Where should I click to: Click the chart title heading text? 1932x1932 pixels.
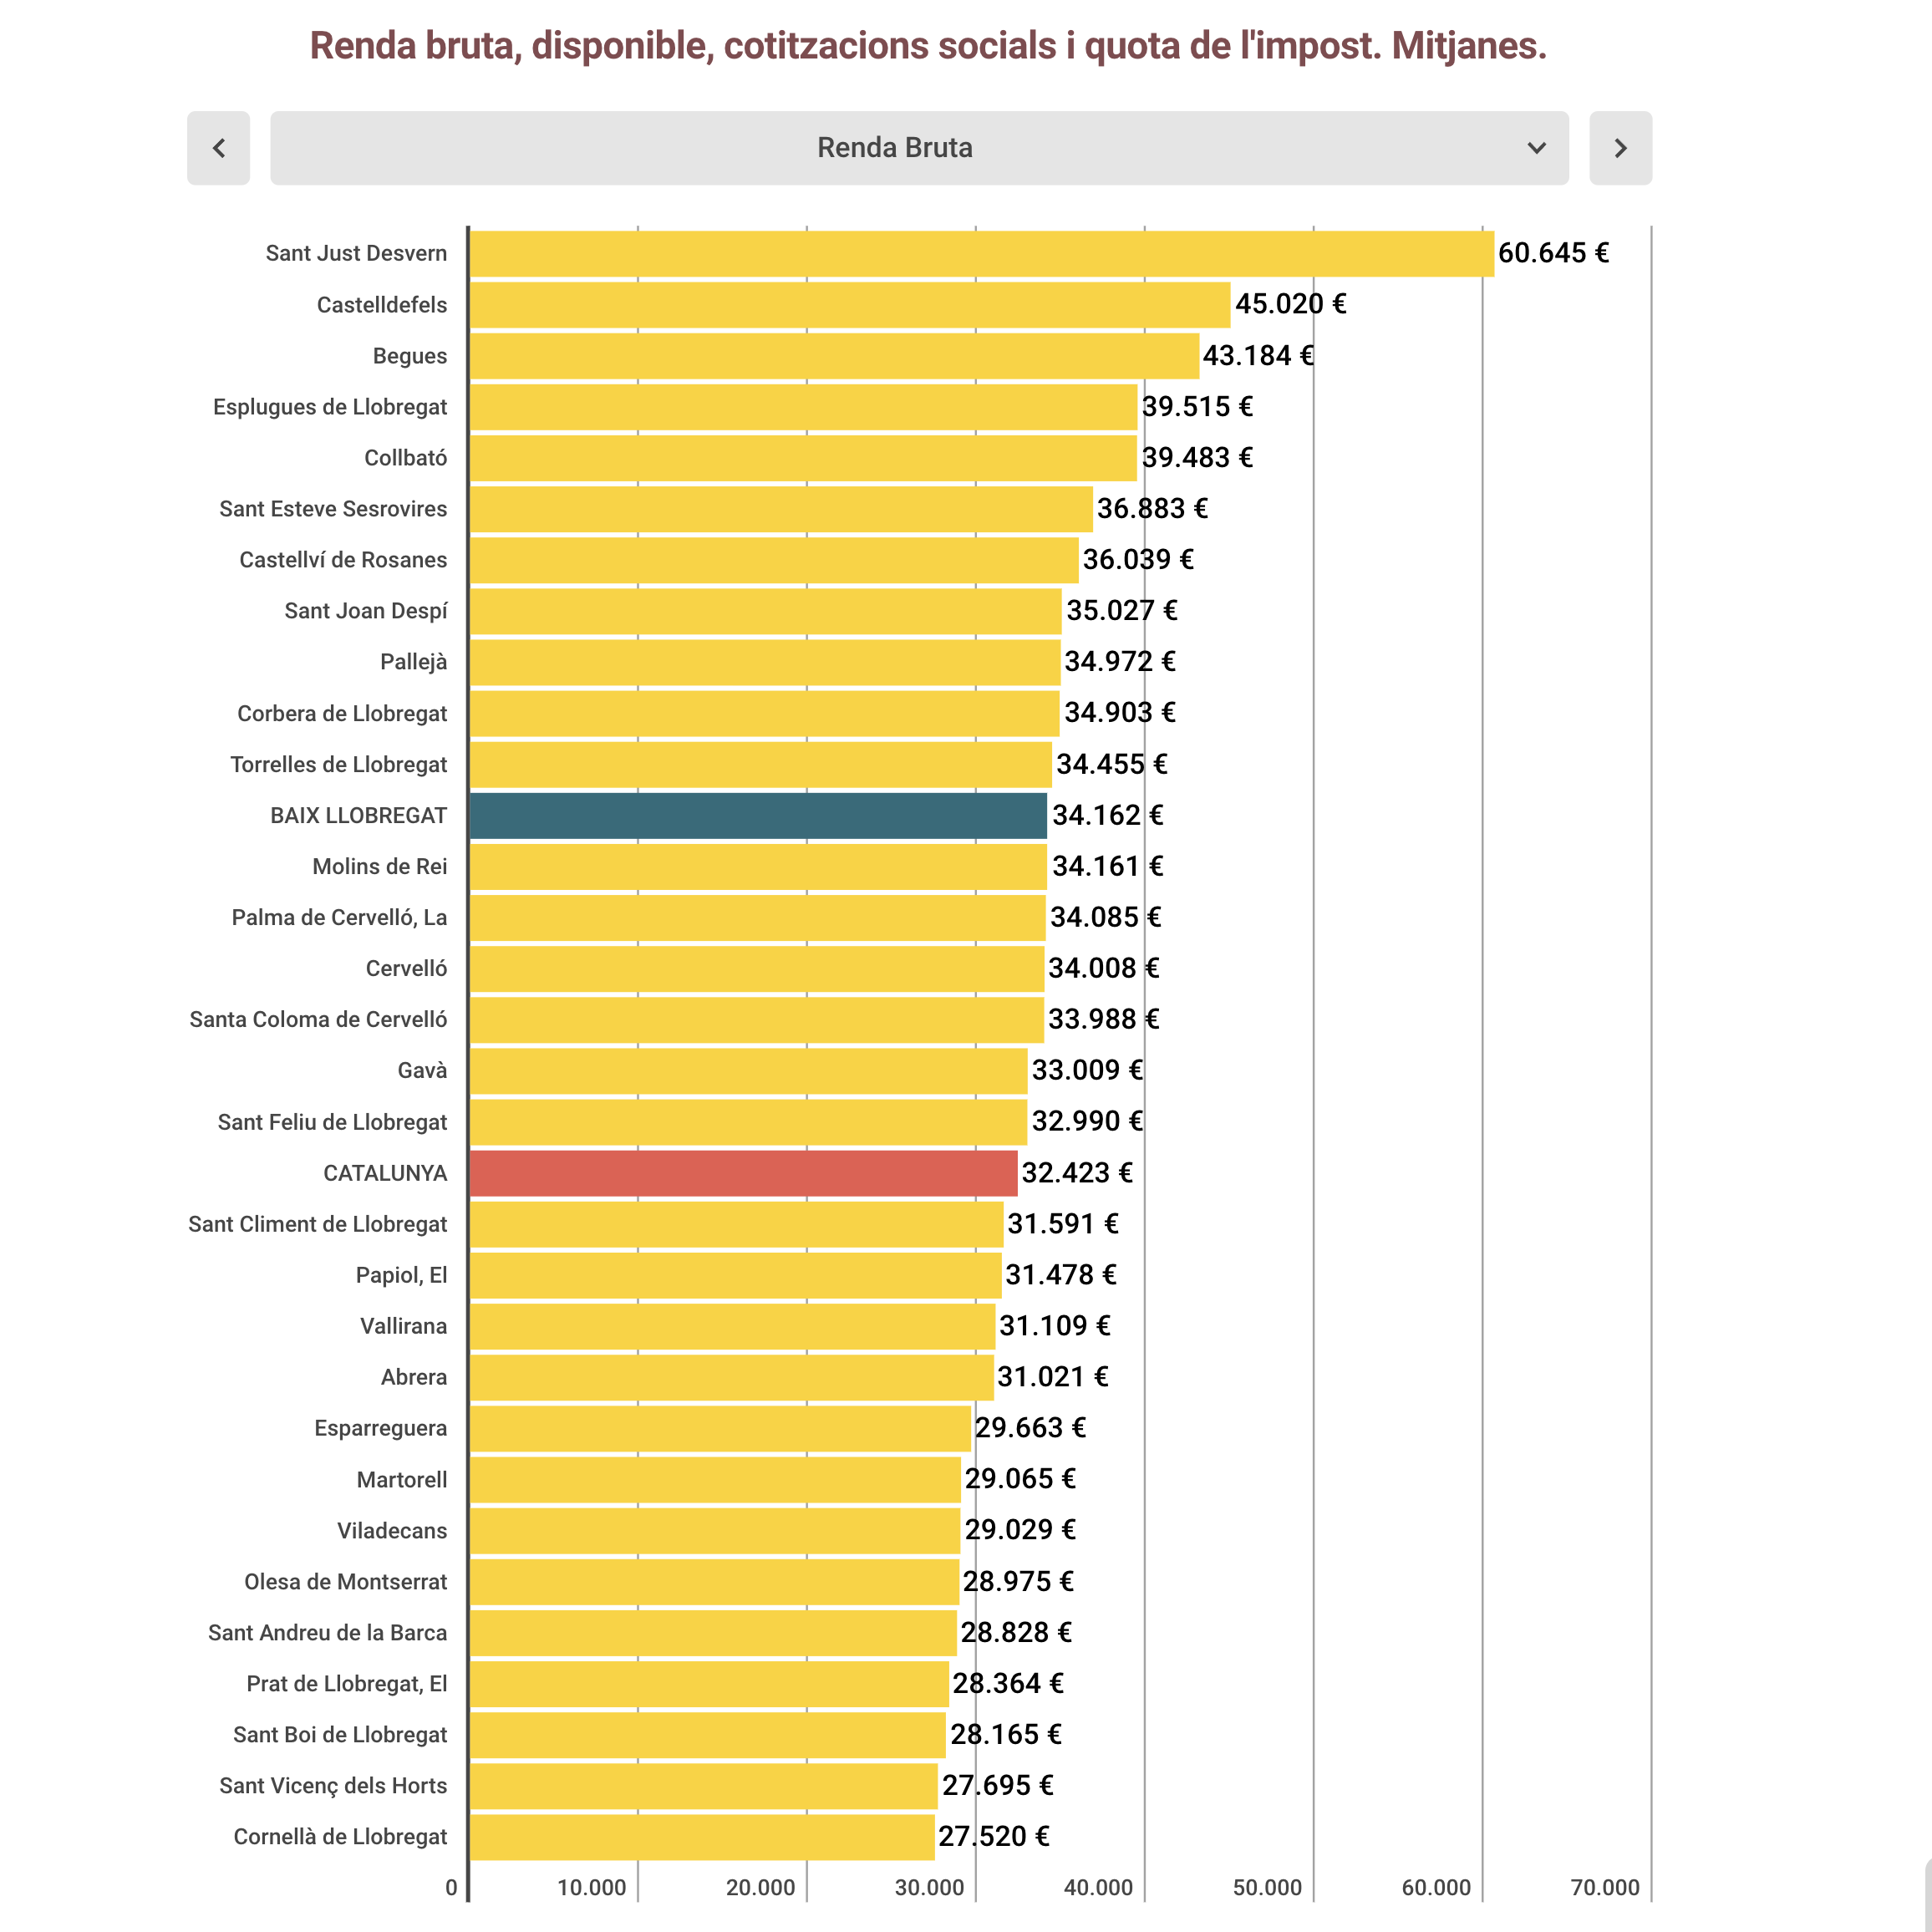(x=928, y=46)
